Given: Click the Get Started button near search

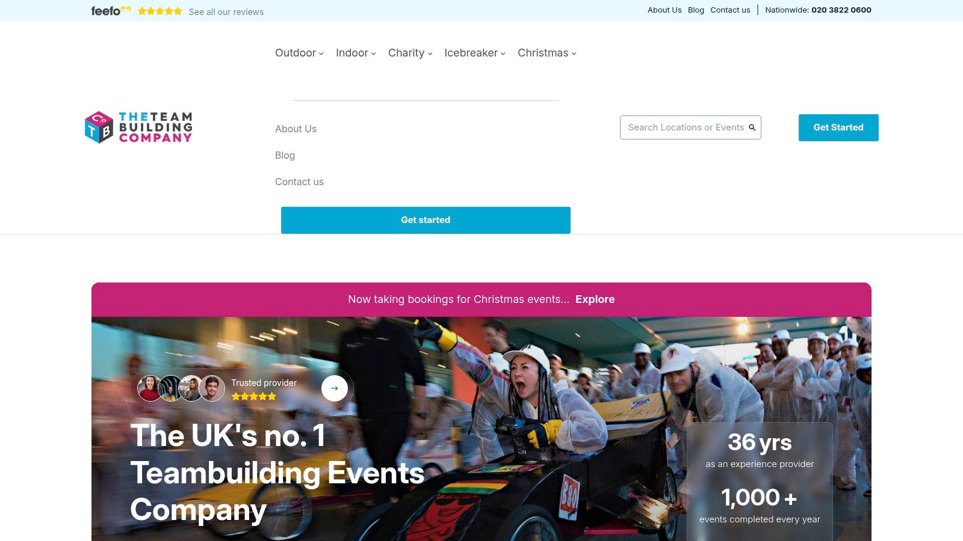Looking at the screenshot, I should (838, 127).
